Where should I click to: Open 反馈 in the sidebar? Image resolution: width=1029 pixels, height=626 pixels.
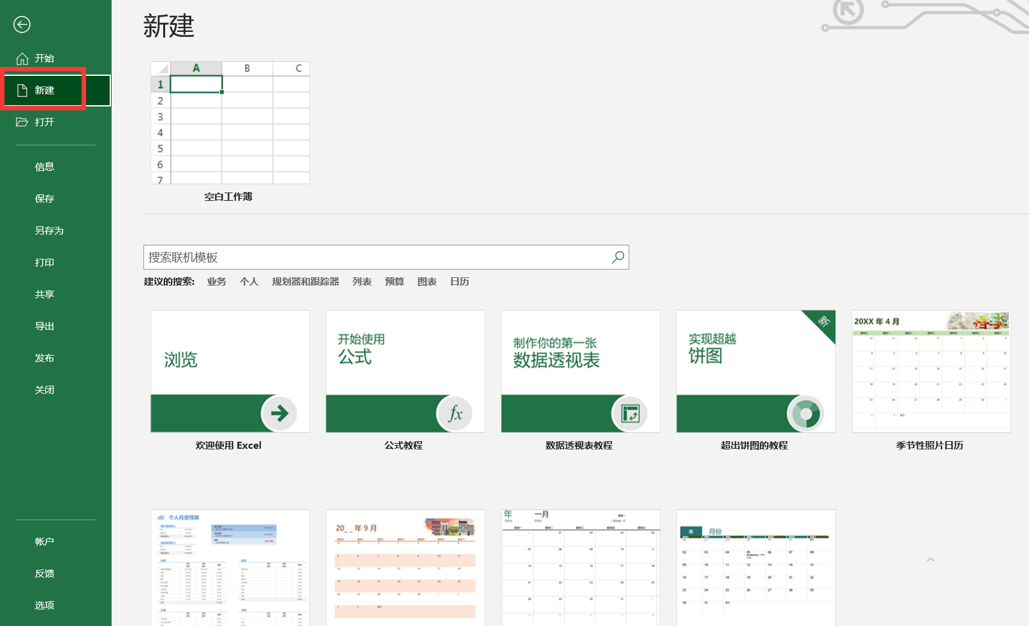(45, 573)
